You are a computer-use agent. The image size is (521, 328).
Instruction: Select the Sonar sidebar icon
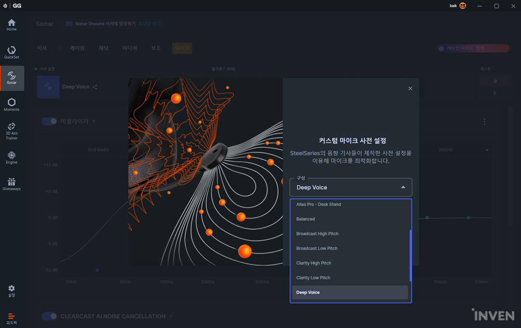tap(12, 78)
